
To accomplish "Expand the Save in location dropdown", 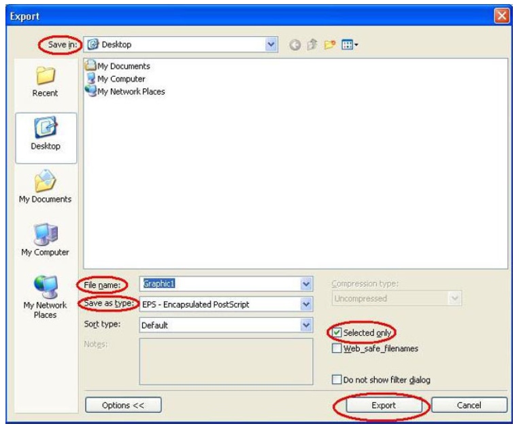I will pyautogui.click(x=271, y=45).
